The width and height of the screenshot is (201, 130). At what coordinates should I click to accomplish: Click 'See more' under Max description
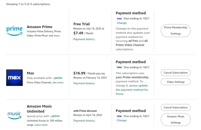[x=58, y=83]
